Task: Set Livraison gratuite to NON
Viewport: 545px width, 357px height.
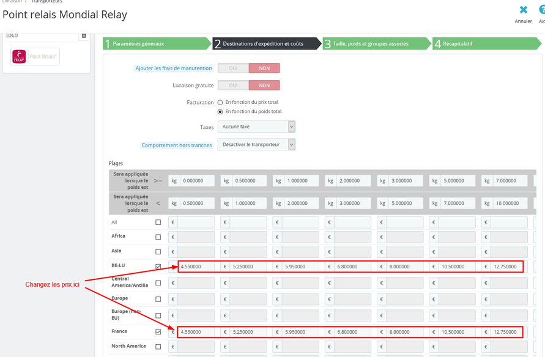Action: 264,86
